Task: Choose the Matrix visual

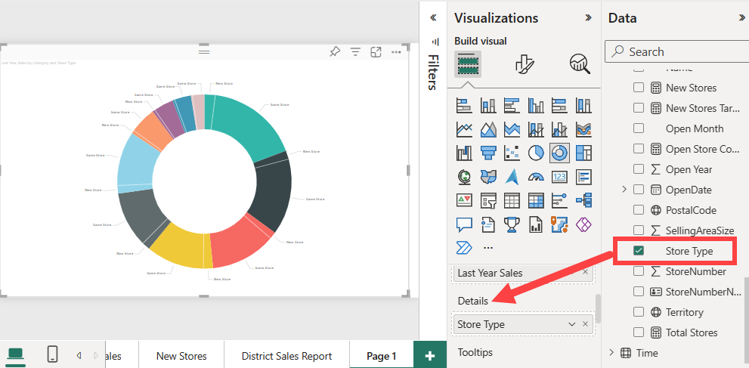Action: (x=536, y=200)
